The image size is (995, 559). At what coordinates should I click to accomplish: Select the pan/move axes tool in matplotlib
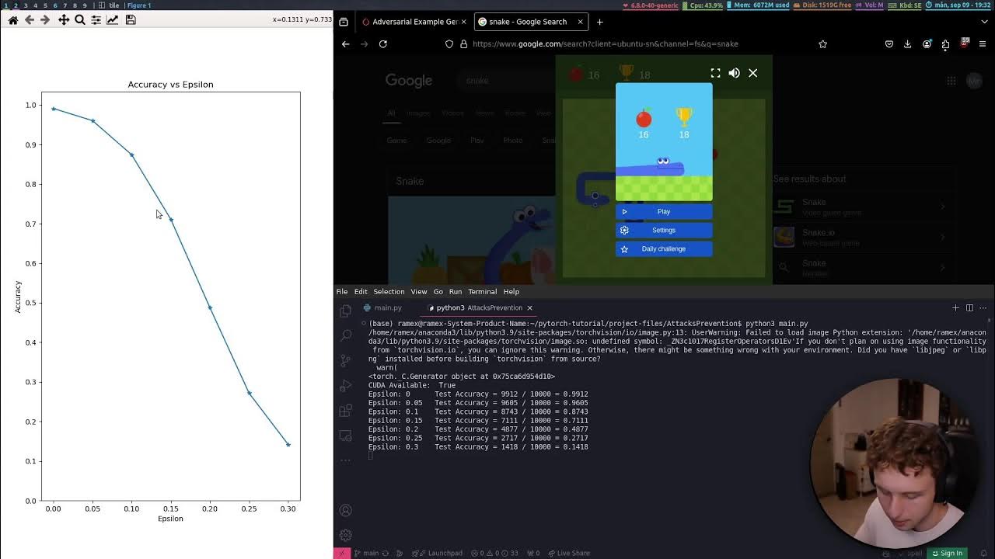pyautogui.click(x=64, y=20)
